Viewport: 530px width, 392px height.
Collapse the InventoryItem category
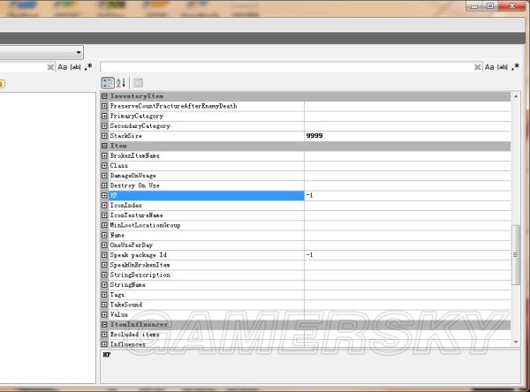(x=105, y=95)
